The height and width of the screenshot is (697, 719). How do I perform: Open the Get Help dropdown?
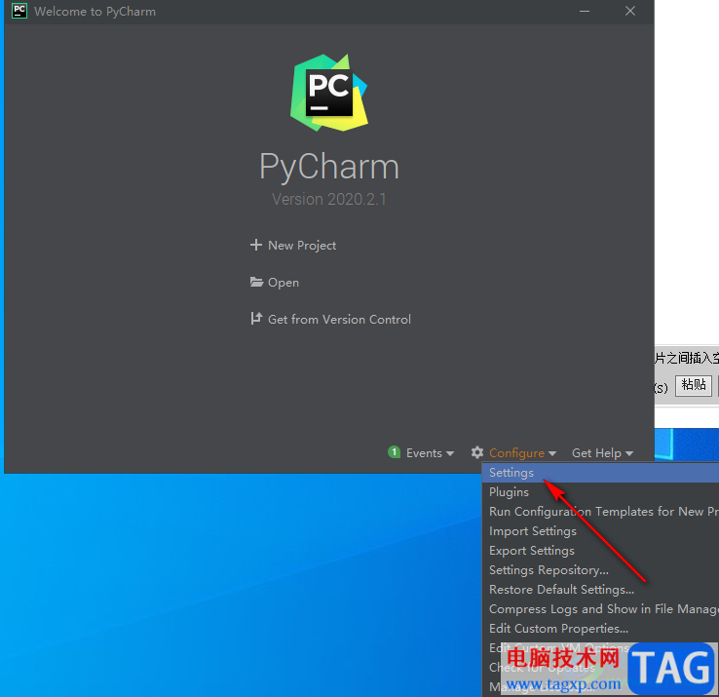pos(602,453)
